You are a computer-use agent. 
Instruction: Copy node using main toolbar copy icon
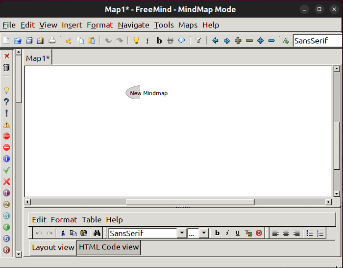tap(80, 41)
